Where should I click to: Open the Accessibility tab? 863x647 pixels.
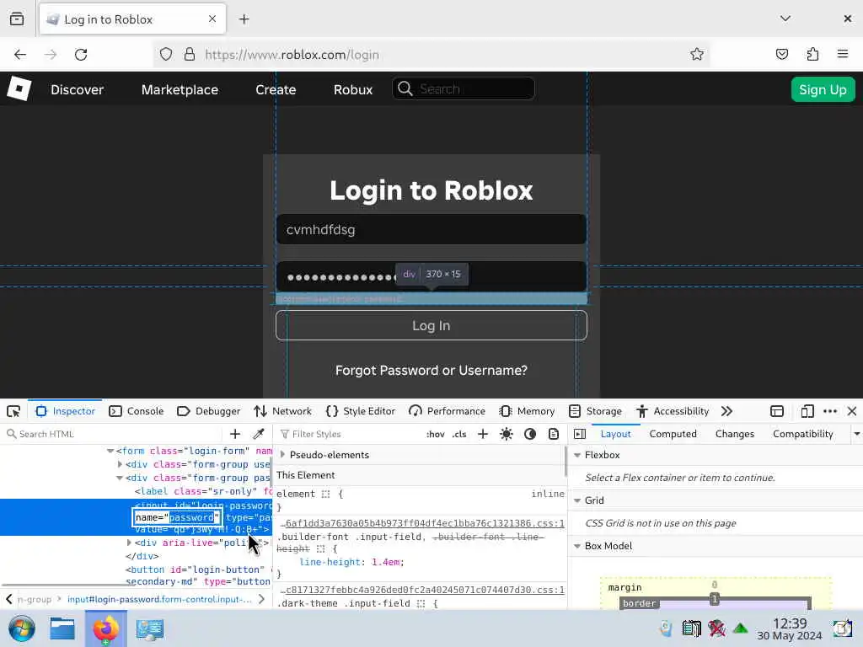pyautogui.click(x=672, y=411)
